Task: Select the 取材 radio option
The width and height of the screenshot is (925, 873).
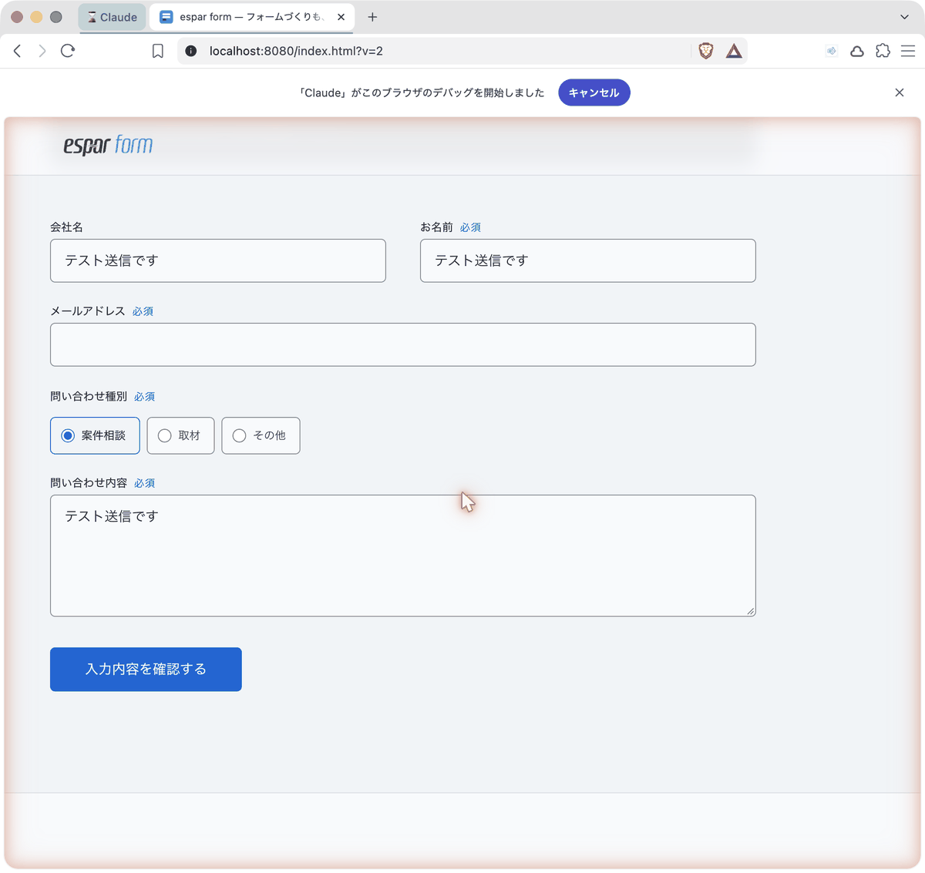Action: (x=180, y=435)
